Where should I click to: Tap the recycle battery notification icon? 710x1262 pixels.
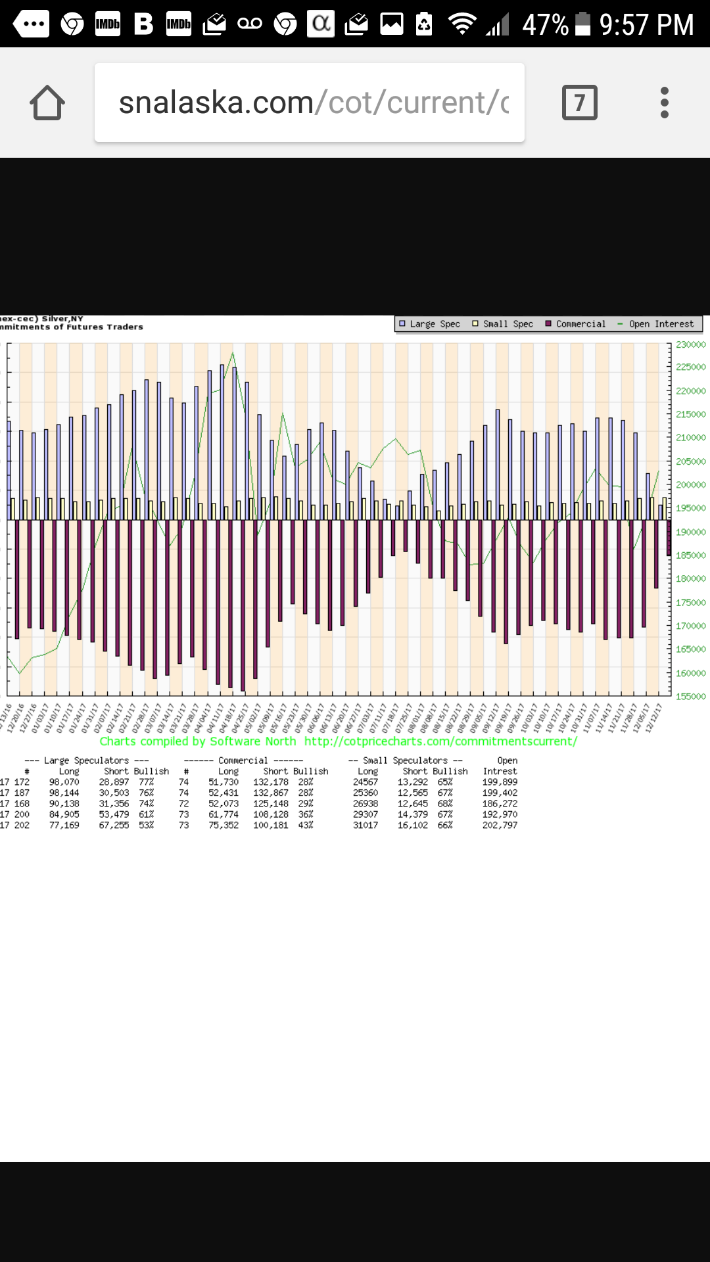(x=425, y=24)
